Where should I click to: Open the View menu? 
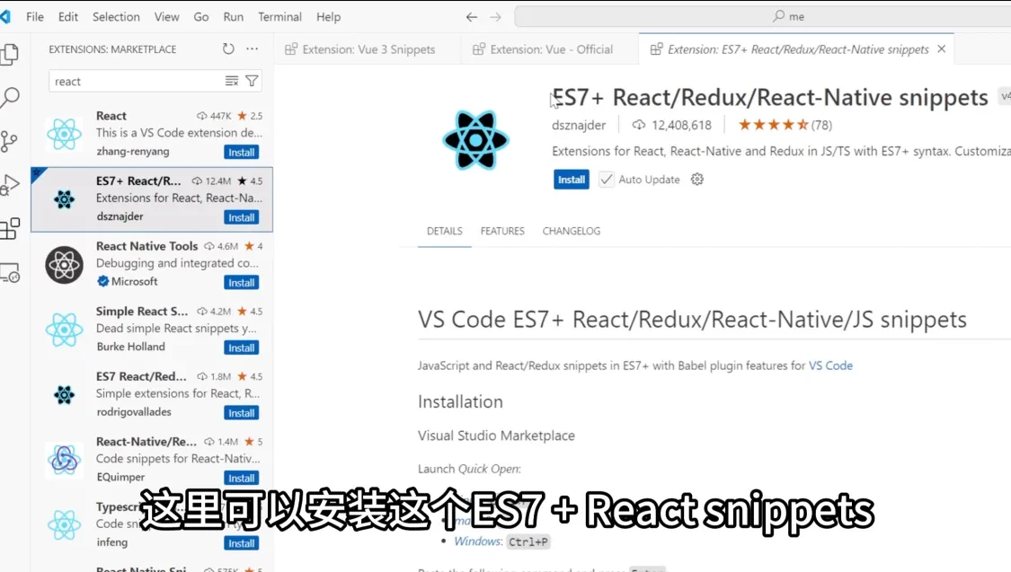pyautogui.click(x=166, y=17)
